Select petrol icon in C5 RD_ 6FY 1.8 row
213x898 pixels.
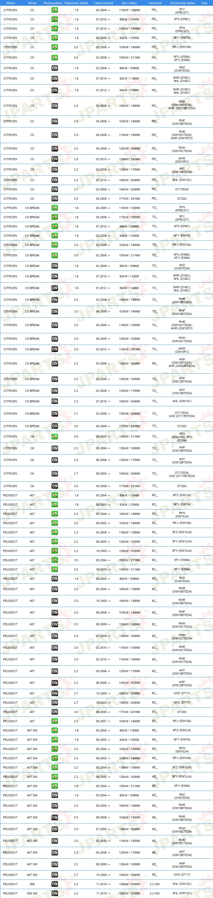coord(55,38)
